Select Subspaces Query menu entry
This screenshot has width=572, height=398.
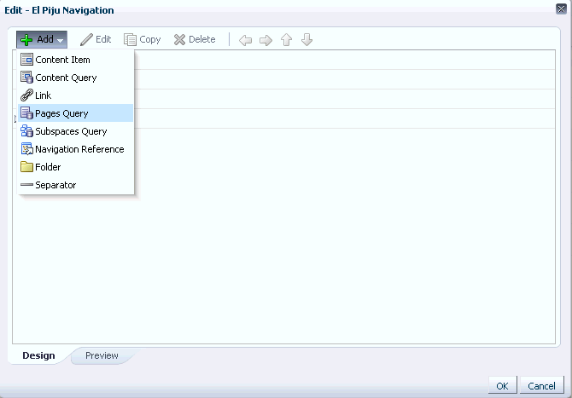point(75,131)
